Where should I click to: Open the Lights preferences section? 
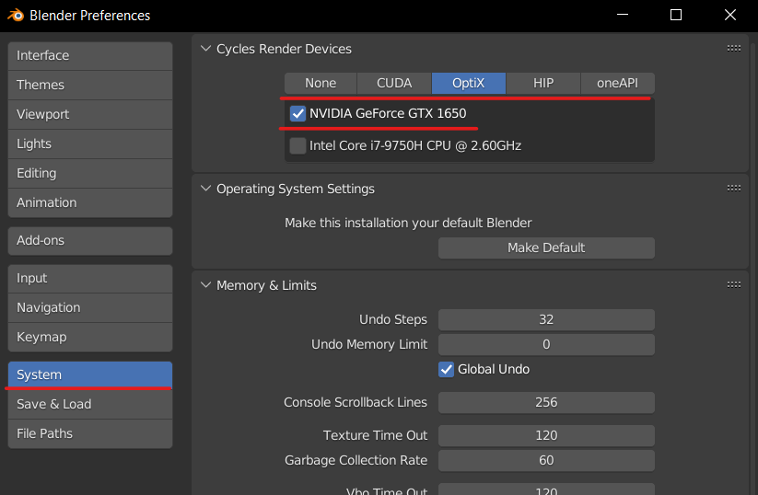point(90,144)
